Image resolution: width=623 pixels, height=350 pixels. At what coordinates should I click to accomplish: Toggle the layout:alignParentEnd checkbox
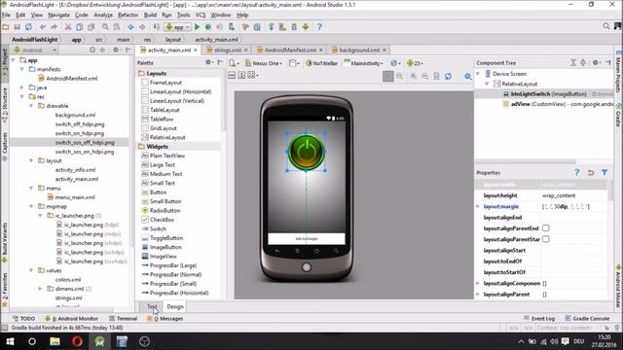tap(546, 228)
